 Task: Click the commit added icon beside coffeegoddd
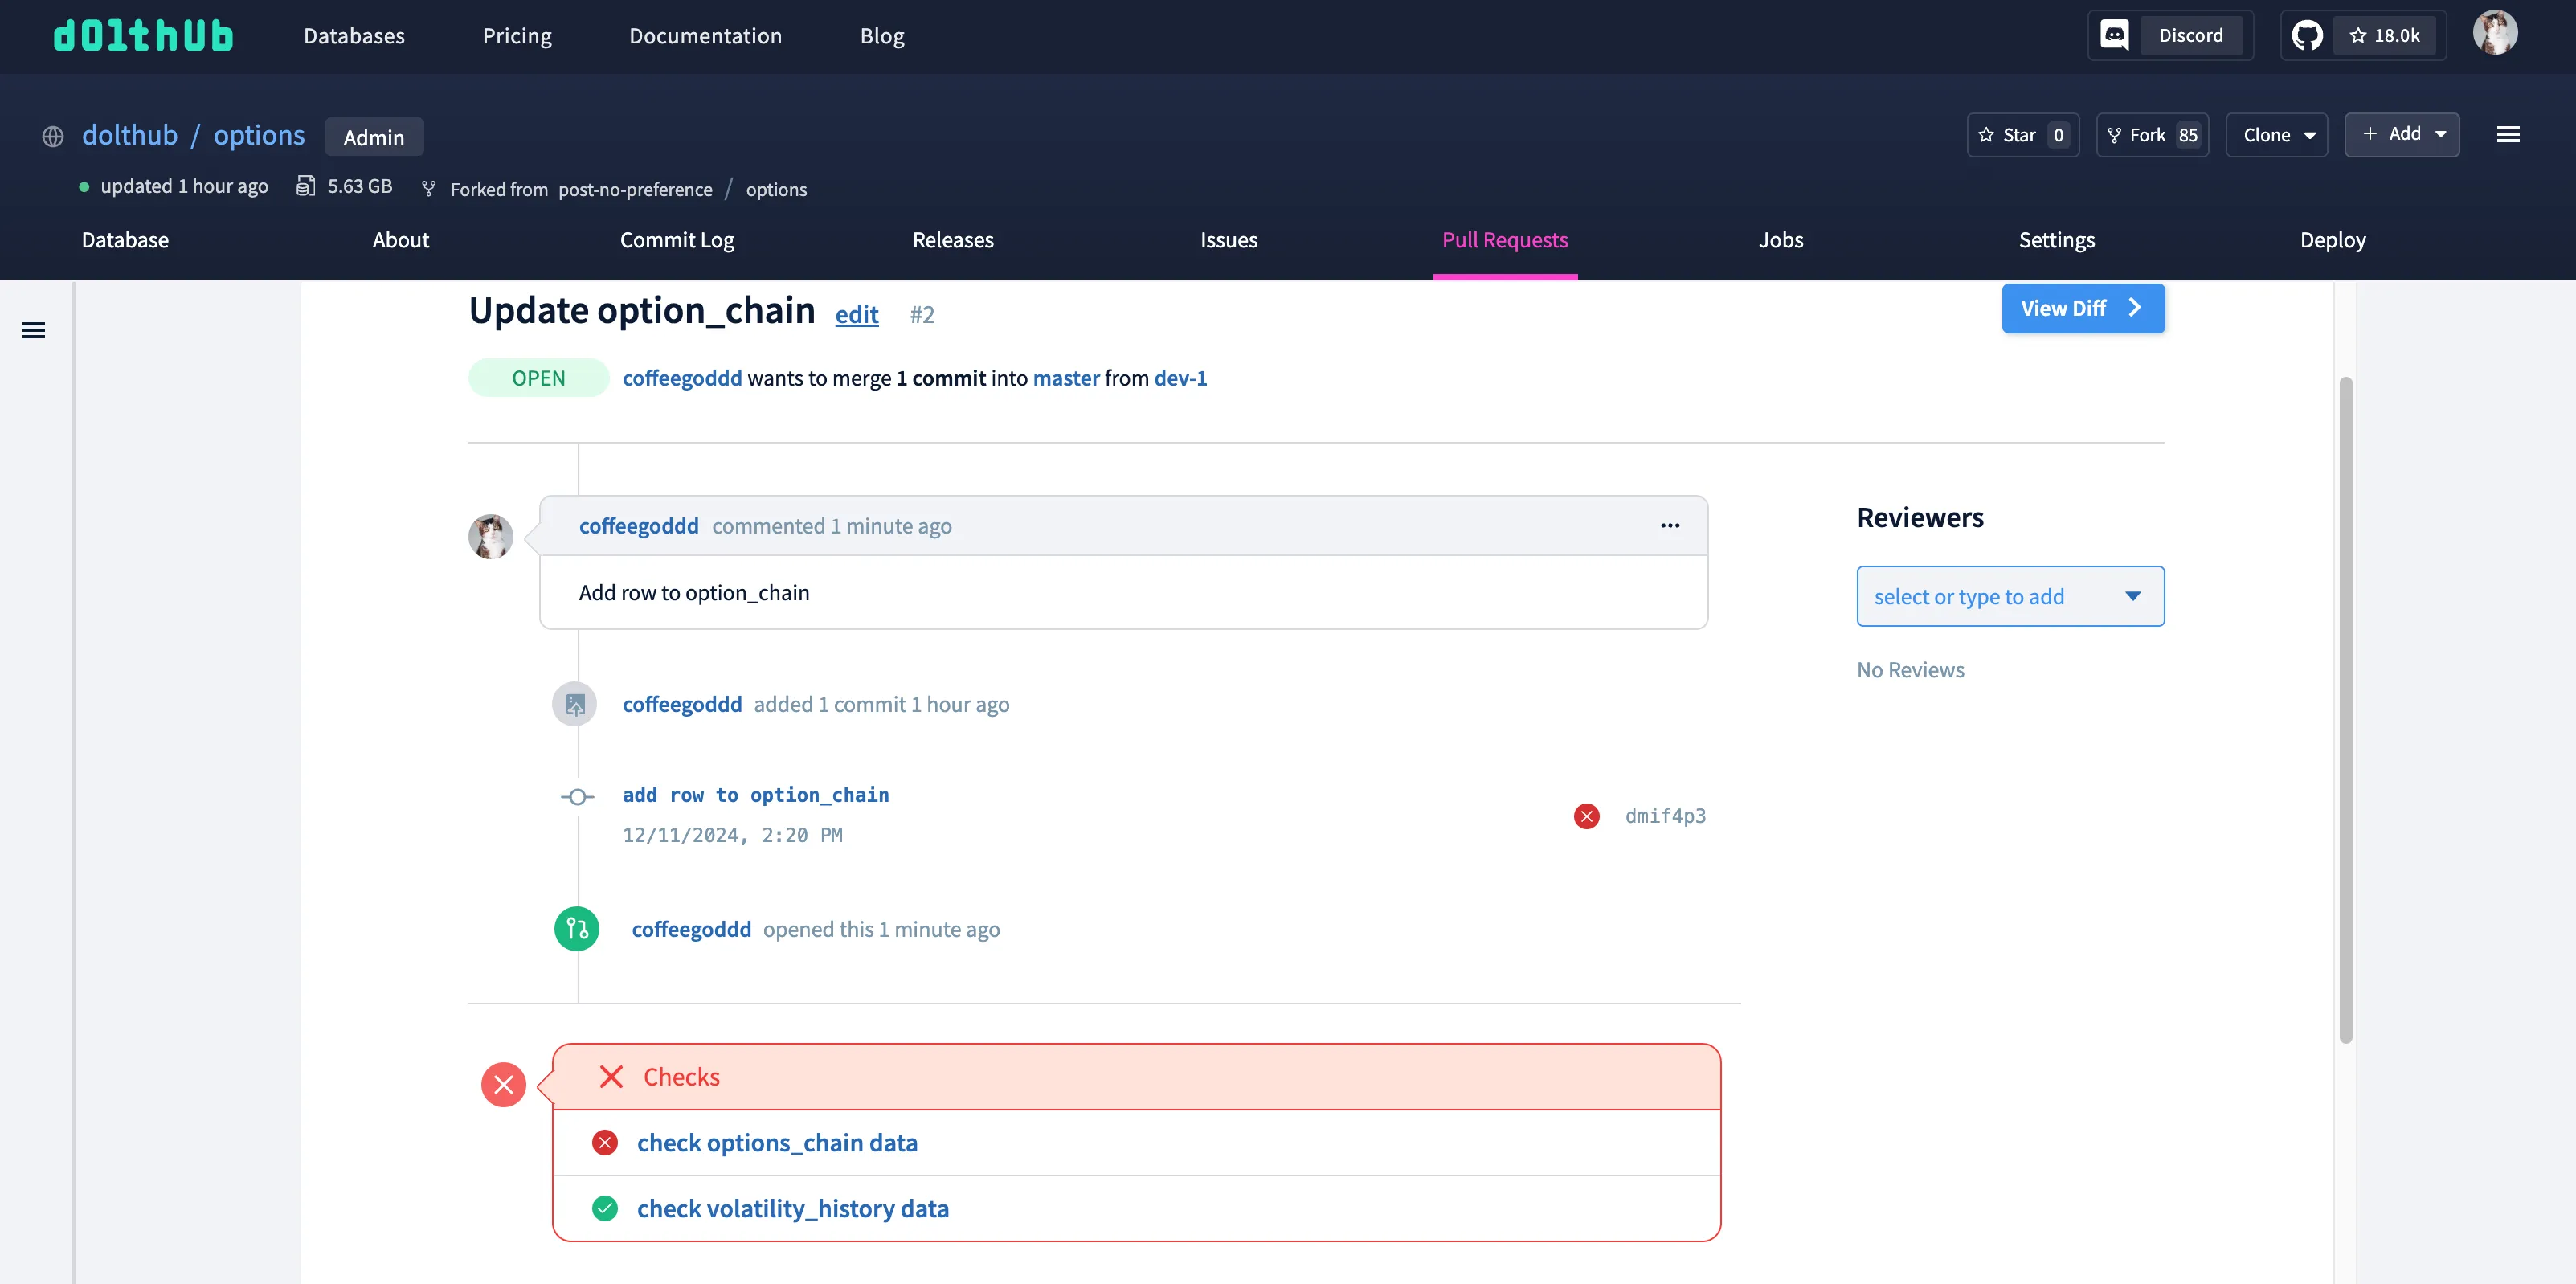coord(575,703)
